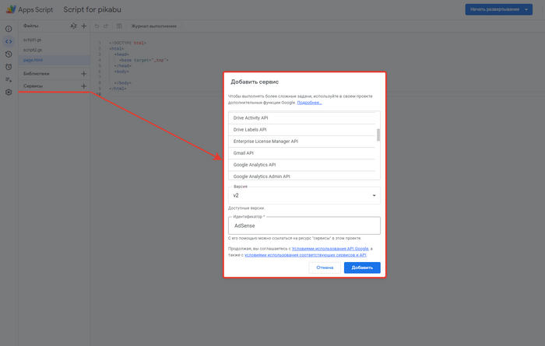The height and width of the screenshot is (346, 545).
Task: Click the Идентификатор input field with AdSense
Action: (304, 225)
